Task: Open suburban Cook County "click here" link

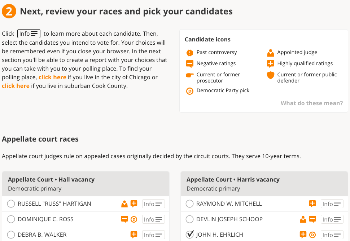Action: [x=16, y=86]
